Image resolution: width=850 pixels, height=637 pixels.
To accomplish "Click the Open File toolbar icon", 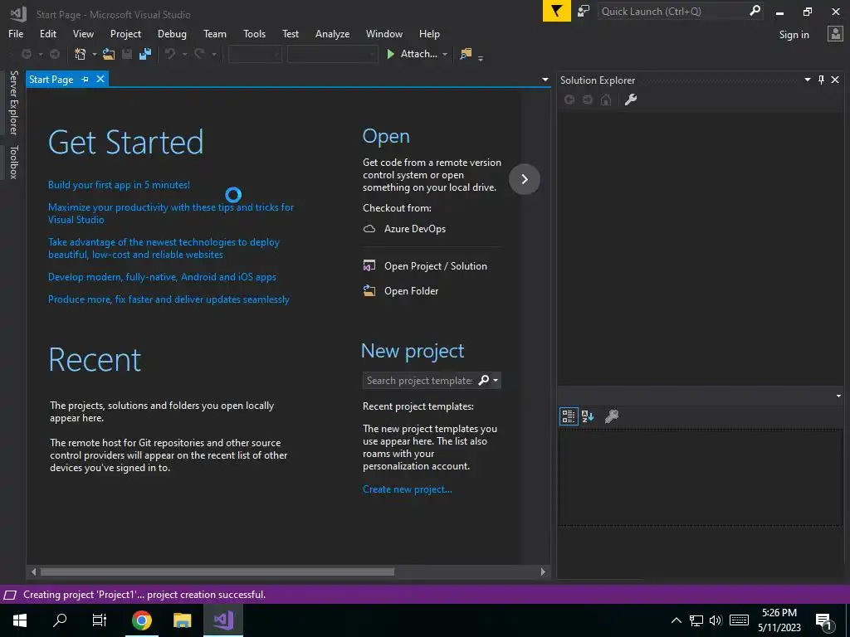I will [x=109, y=54].
